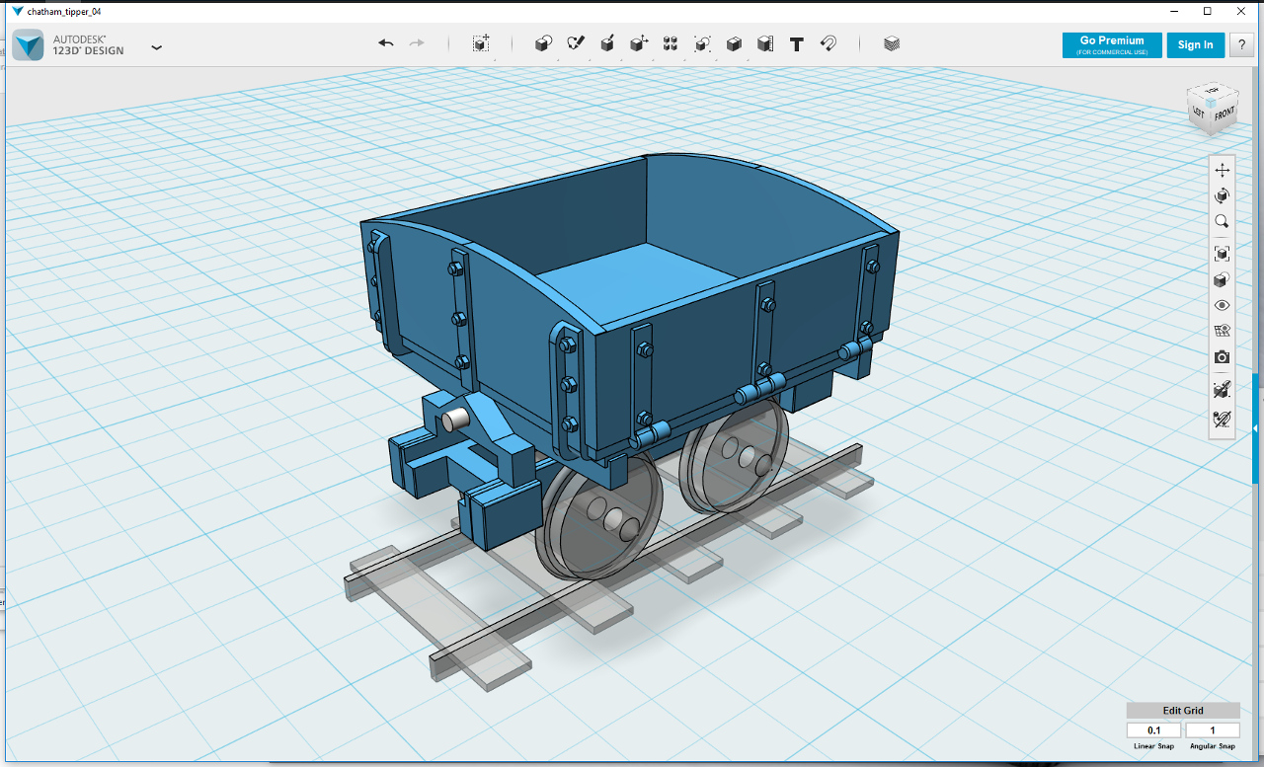Open the Help question mark button
1264x767 pixels.
click(1241, 45)
